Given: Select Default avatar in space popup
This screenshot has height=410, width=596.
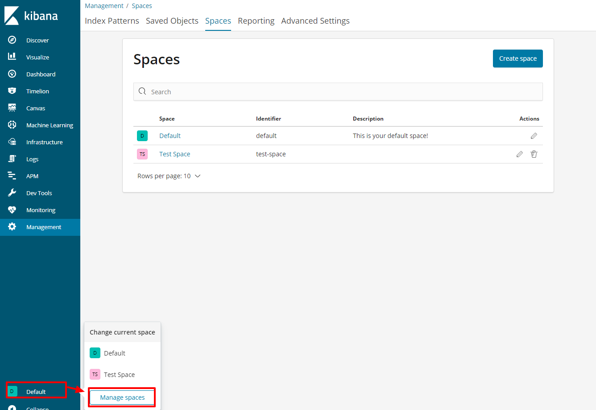Looking at the screenshot, I should click(95, 353).
